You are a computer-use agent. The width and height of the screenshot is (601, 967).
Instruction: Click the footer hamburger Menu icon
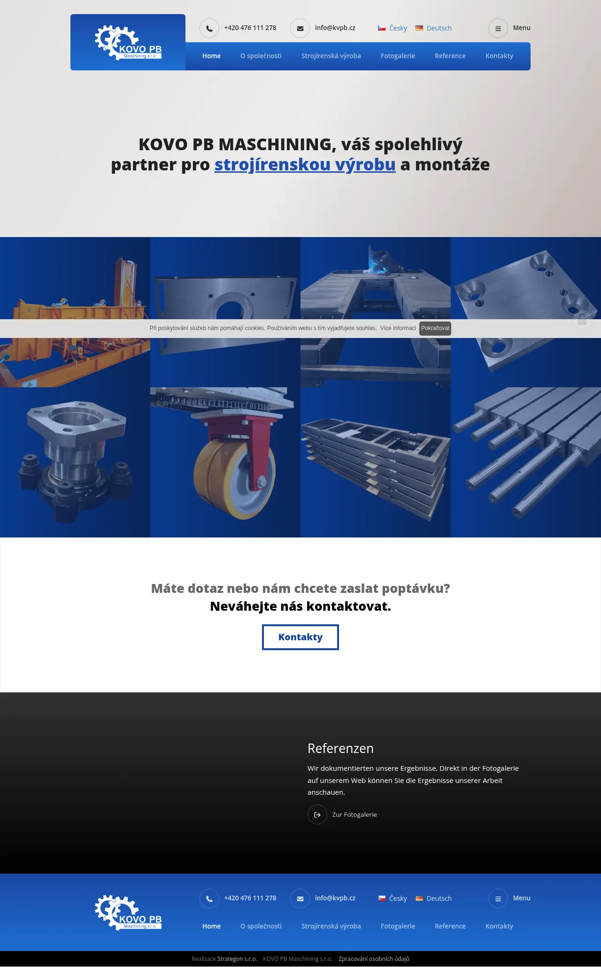tap(498, 898)
